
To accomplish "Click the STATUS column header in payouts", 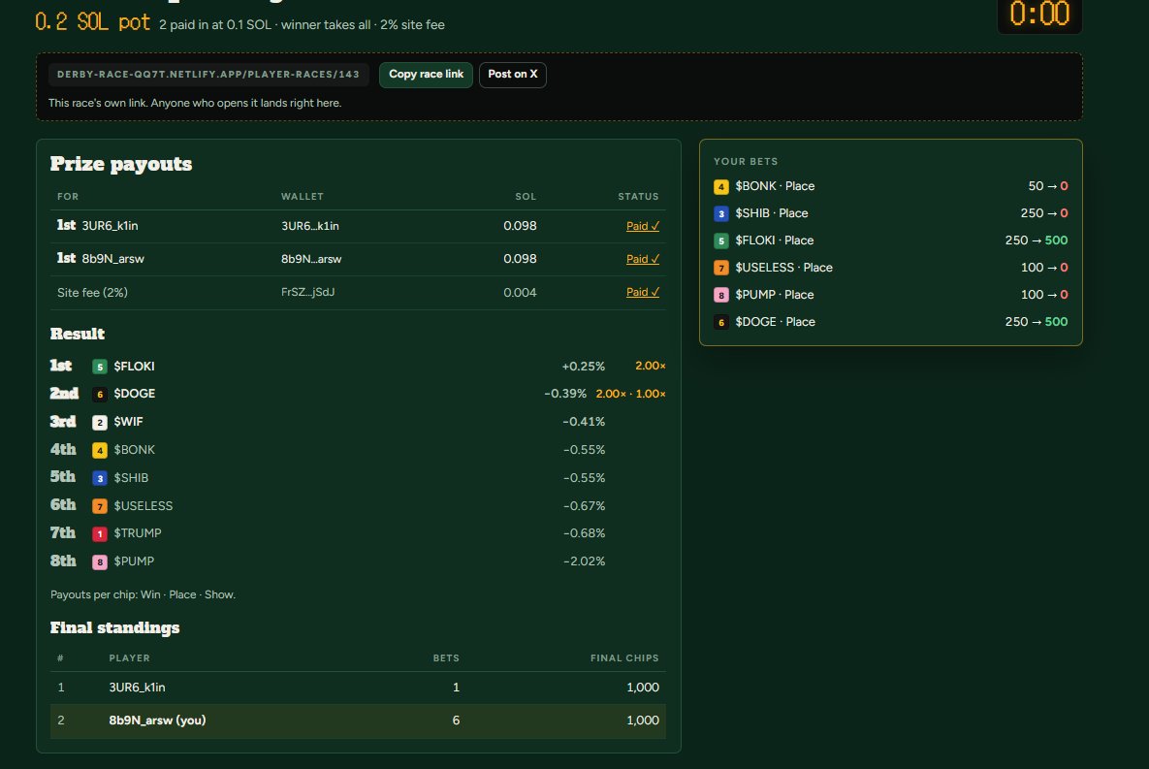I will pos(638,197).
